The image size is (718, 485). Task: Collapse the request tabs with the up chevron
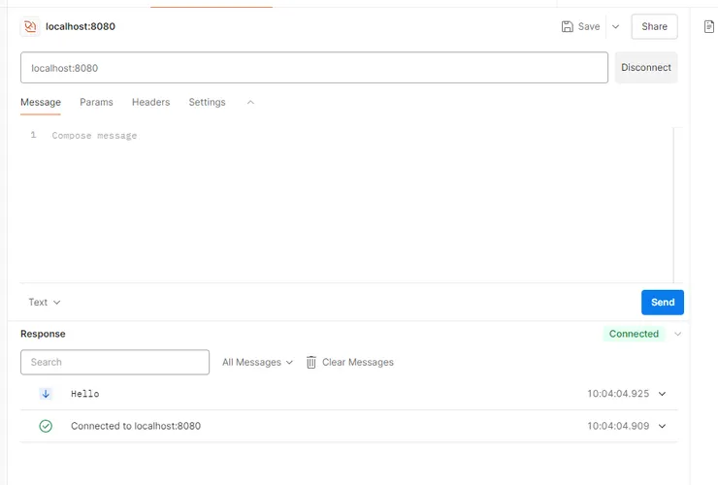click(250, 103)
